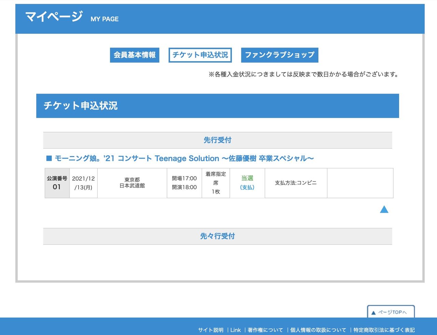The height and width of the screenshot is (335, 437).
Task: Click the ※各種入金状況 notice text
Action: point(304,74)
